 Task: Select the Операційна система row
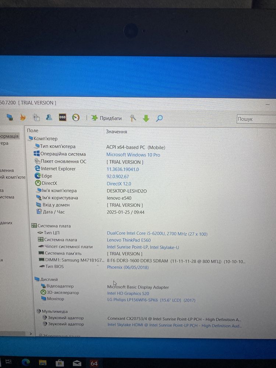(x=60, y=154)
